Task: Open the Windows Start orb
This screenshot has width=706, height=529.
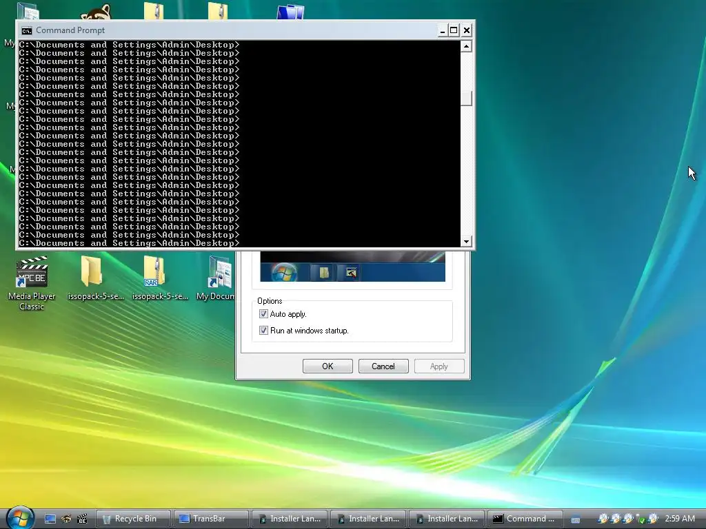Action: coord(20,518)
